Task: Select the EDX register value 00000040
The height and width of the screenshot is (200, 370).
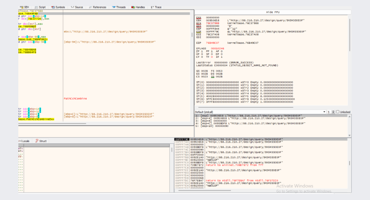Action: (x=212, y=26)
